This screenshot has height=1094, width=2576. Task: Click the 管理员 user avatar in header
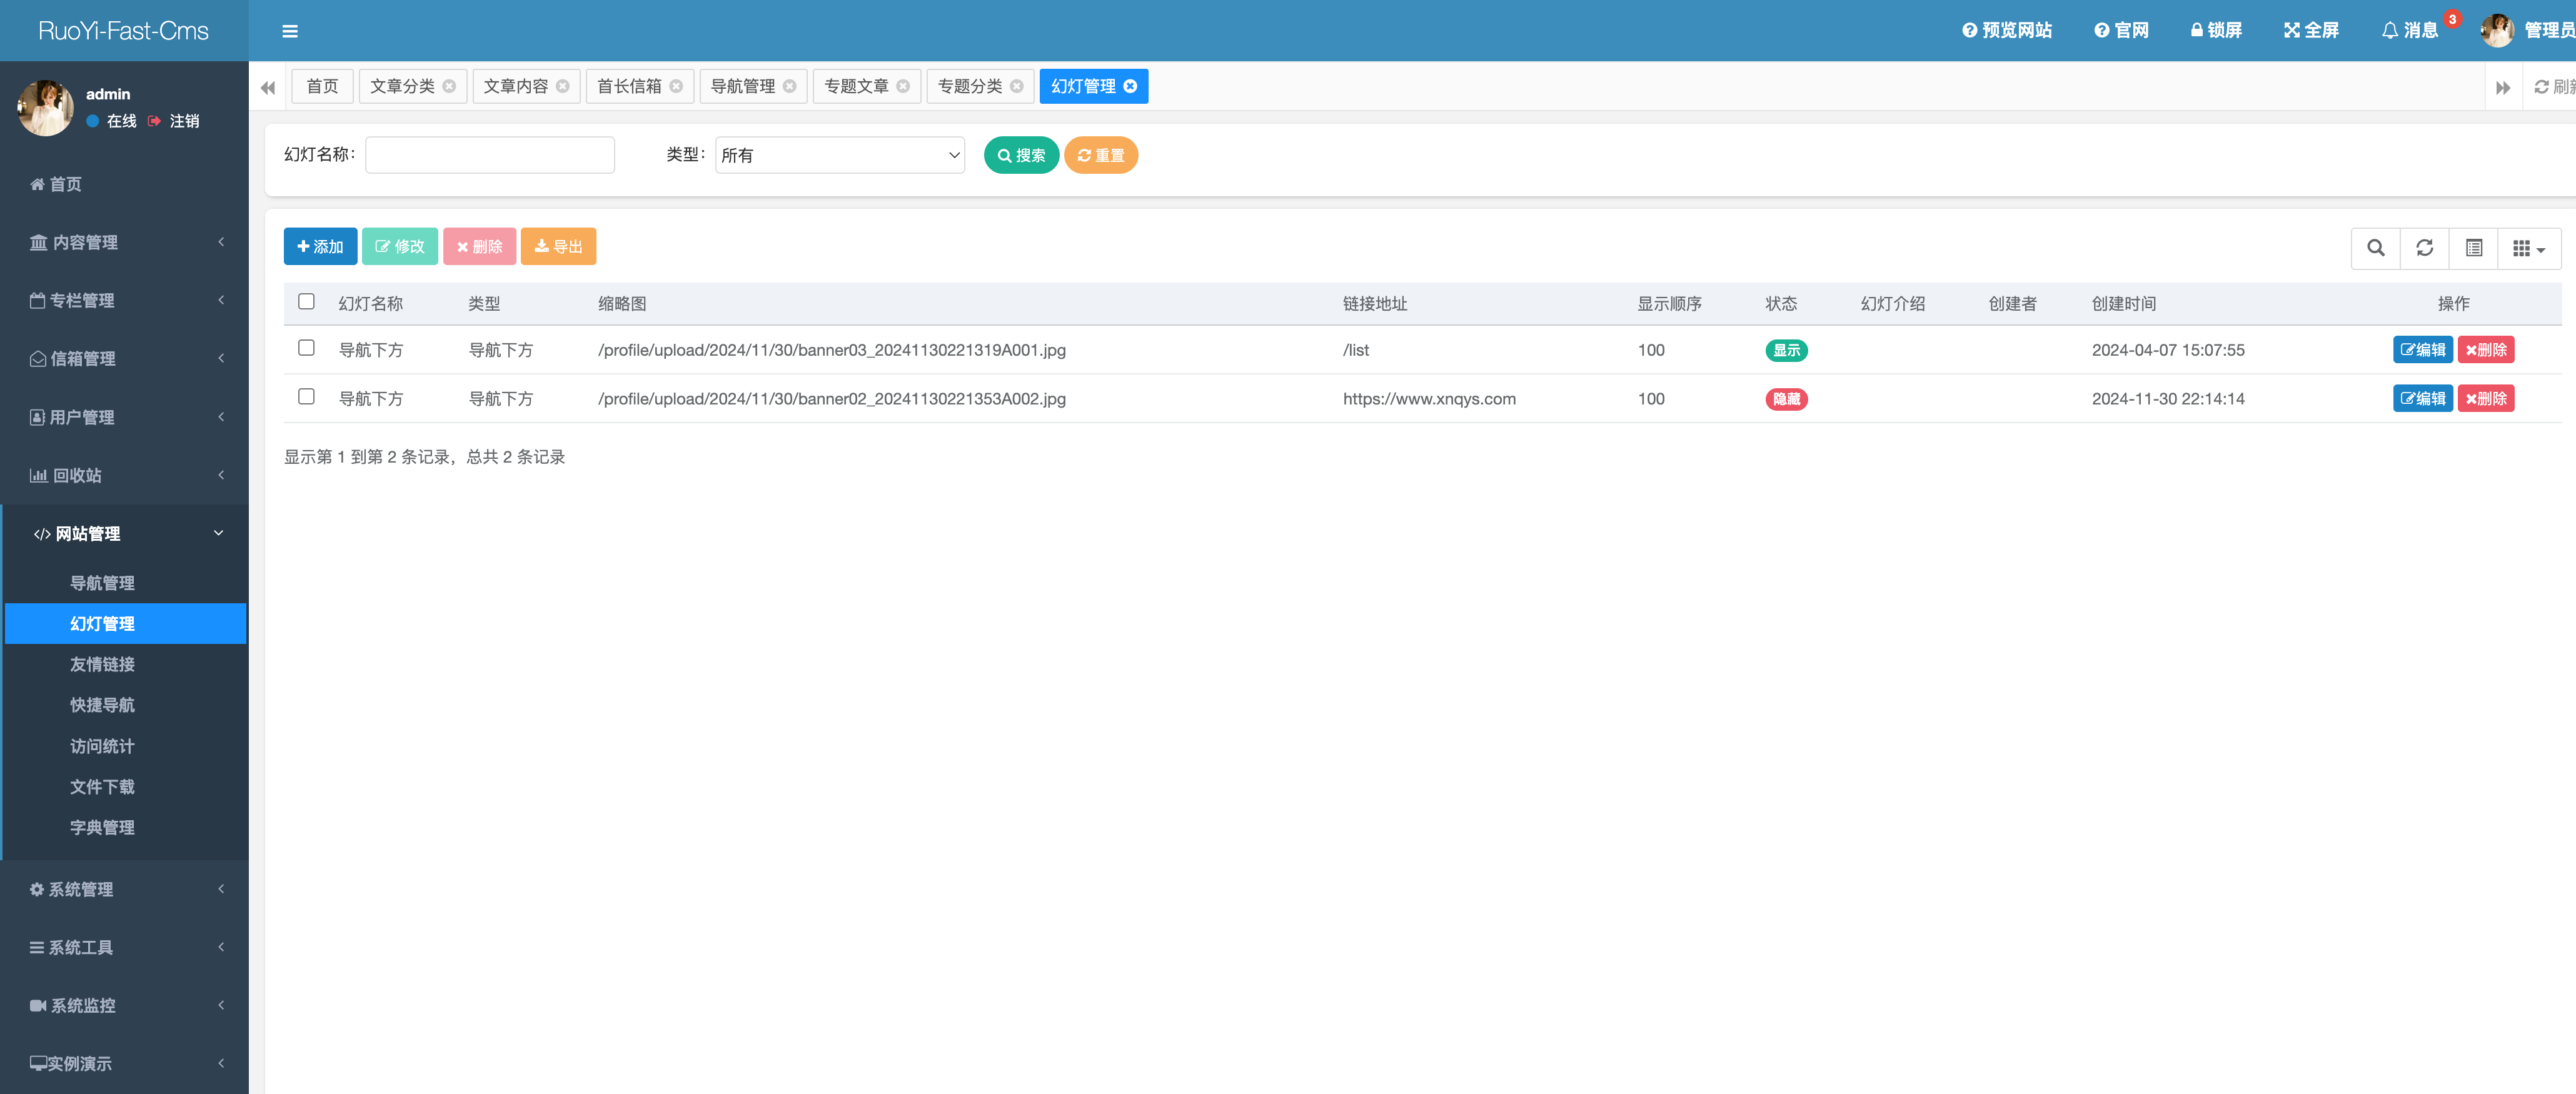(x=2497, y=31)
